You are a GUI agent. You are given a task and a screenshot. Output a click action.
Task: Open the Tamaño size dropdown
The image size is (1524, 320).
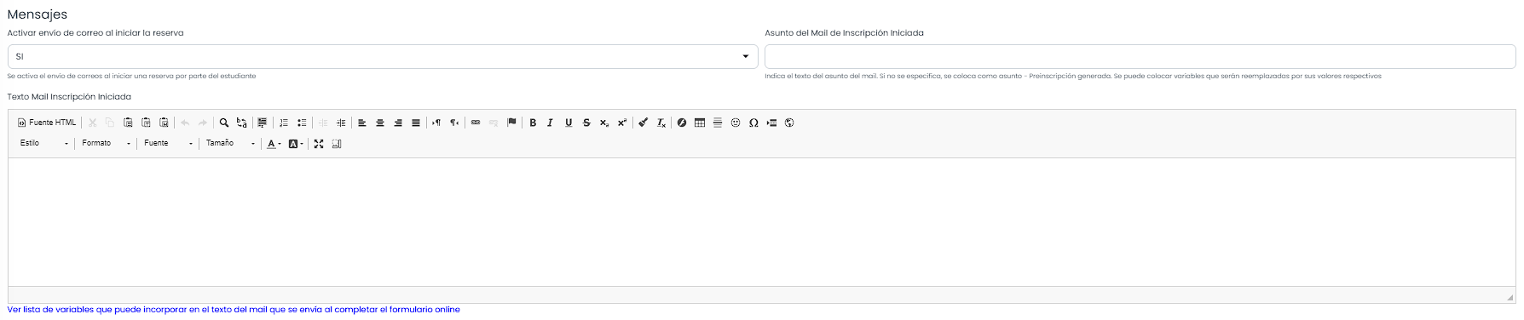coord(230,144)
